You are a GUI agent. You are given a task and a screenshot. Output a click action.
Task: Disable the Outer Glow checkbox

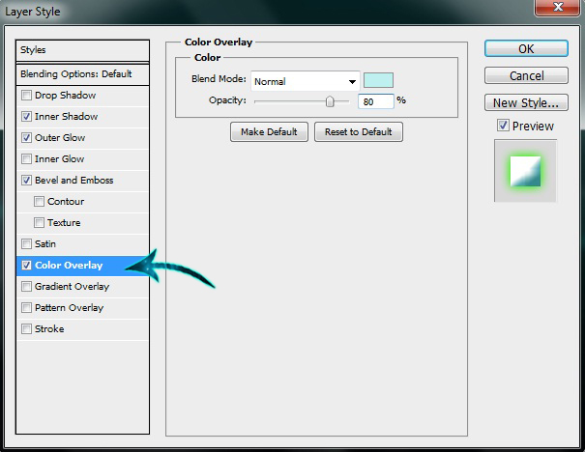tap(26, 138)
